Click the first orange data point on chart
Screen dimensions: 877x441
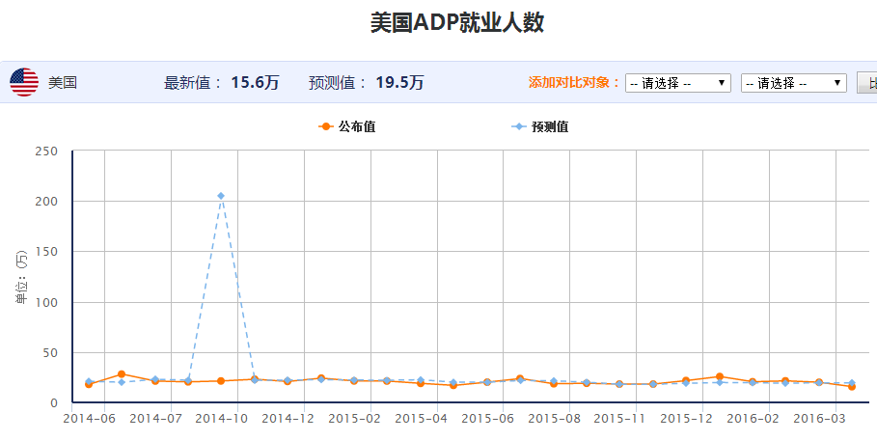(89, 384)
